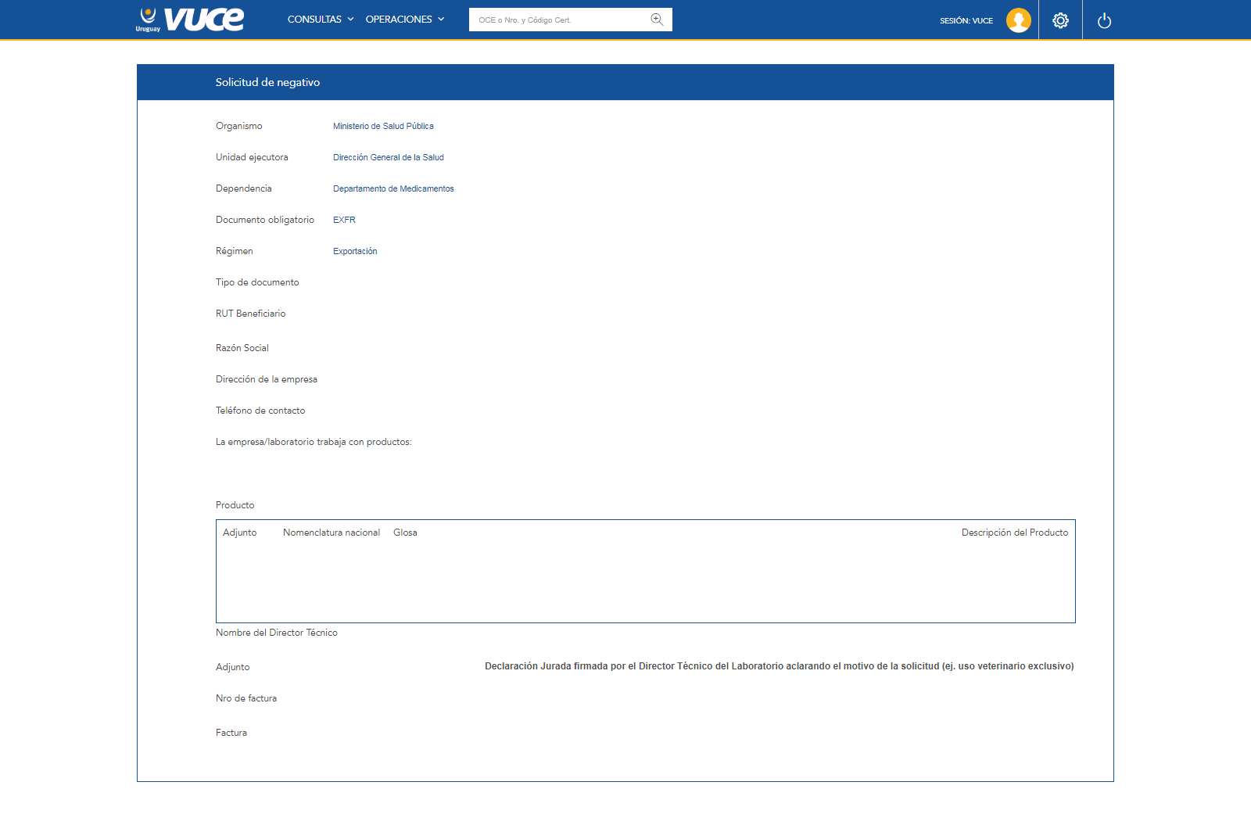Click the Departamento de Medicamentos value
1251x825 pixels.
pyautogui.click(x=393, y=188)
